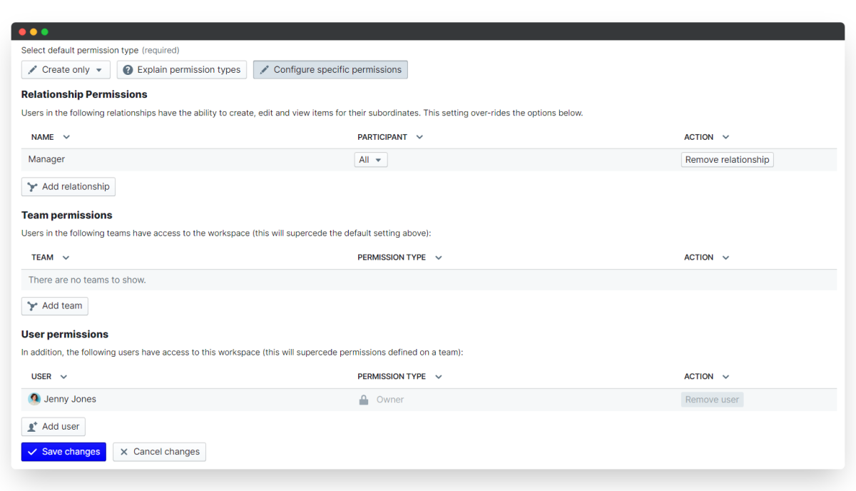
Task: Open the All participant dropdown for Manager
Action: tap(371, 160)
